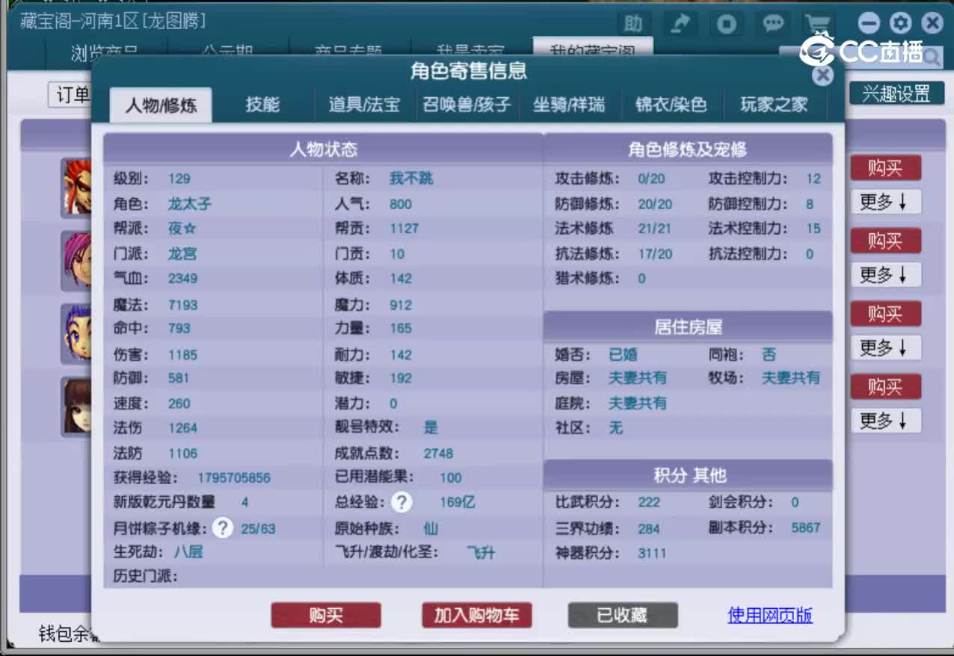Click the share arrow icon
954x656 pixels.
point(680,23)
